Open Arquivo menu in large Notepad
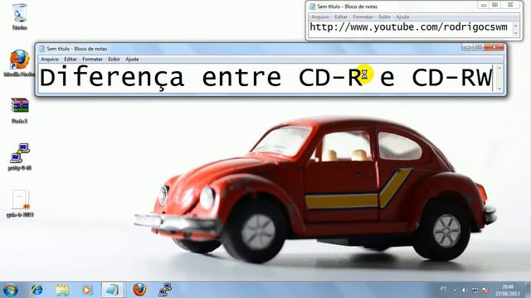Image resolution: width=531 pixels, height=298 pixels. 50,59
